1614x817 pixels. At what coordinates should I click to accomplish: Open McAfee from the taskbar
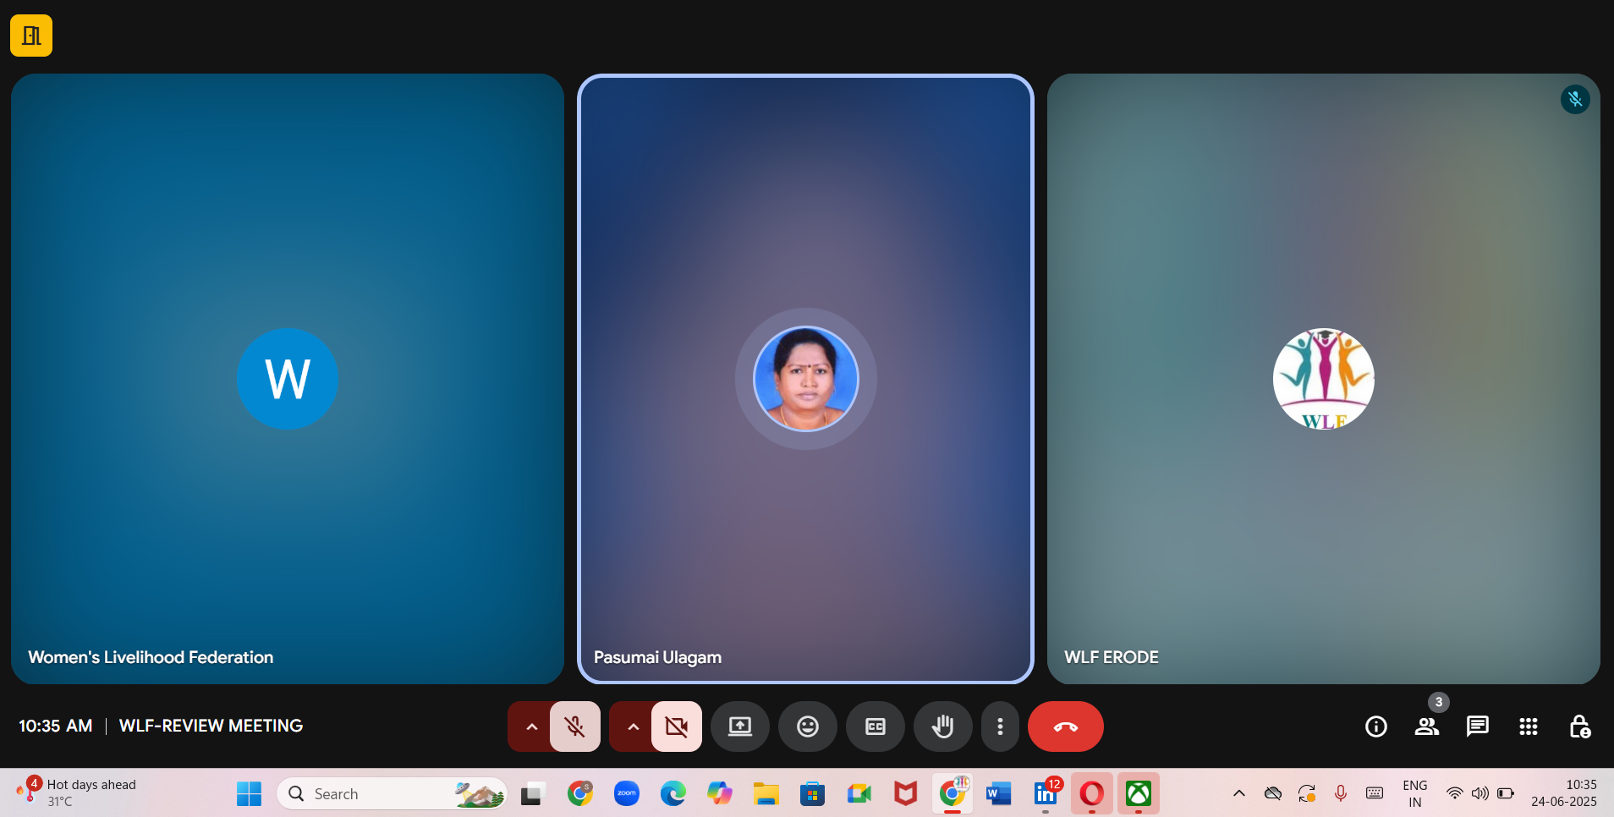coord(906,794)
